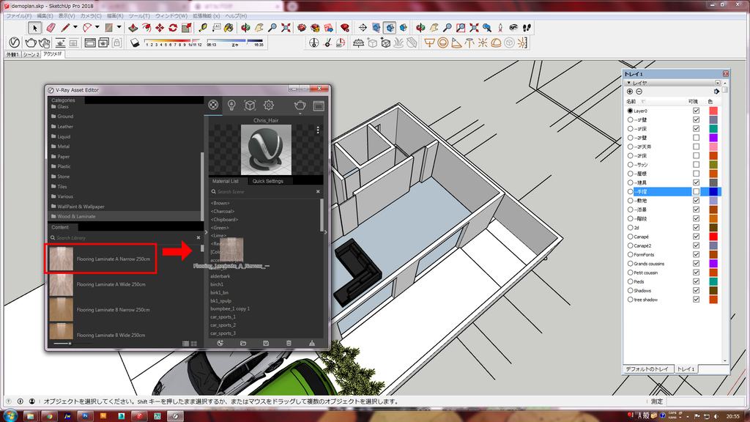Open the Line tool dropdown arrow
750x422 pixels.
pyautogui.click(x=75, y=27)
